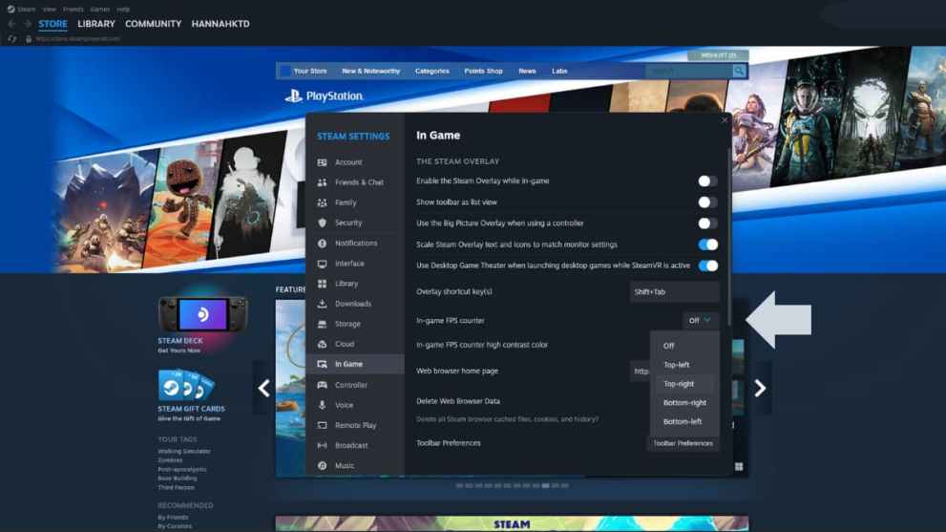Advance featured carousel with right arrow
946x532 pixels.
760,388
